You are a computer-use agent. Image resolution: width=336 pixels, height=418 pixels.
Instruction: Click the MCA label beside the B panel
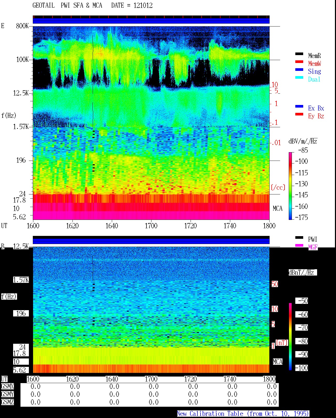pyautogui.click(x=277, y=362)
